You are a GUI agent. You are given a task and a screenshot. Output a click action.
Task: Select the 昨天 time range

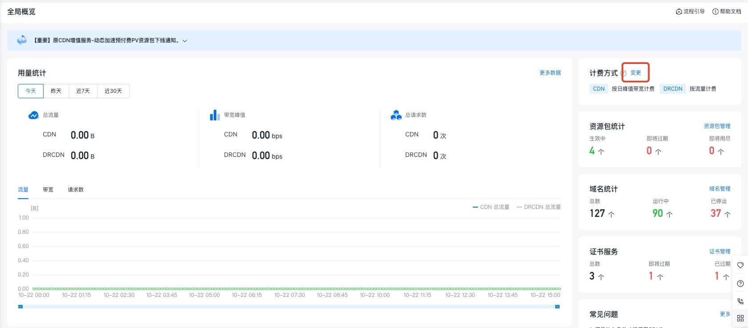coord(56,91)
